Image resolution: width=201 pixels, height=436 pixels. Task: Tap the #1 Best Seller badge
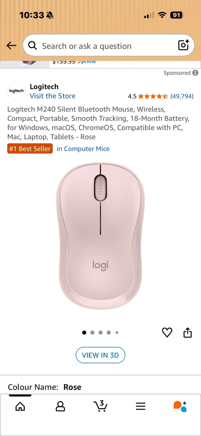(30, 149)
